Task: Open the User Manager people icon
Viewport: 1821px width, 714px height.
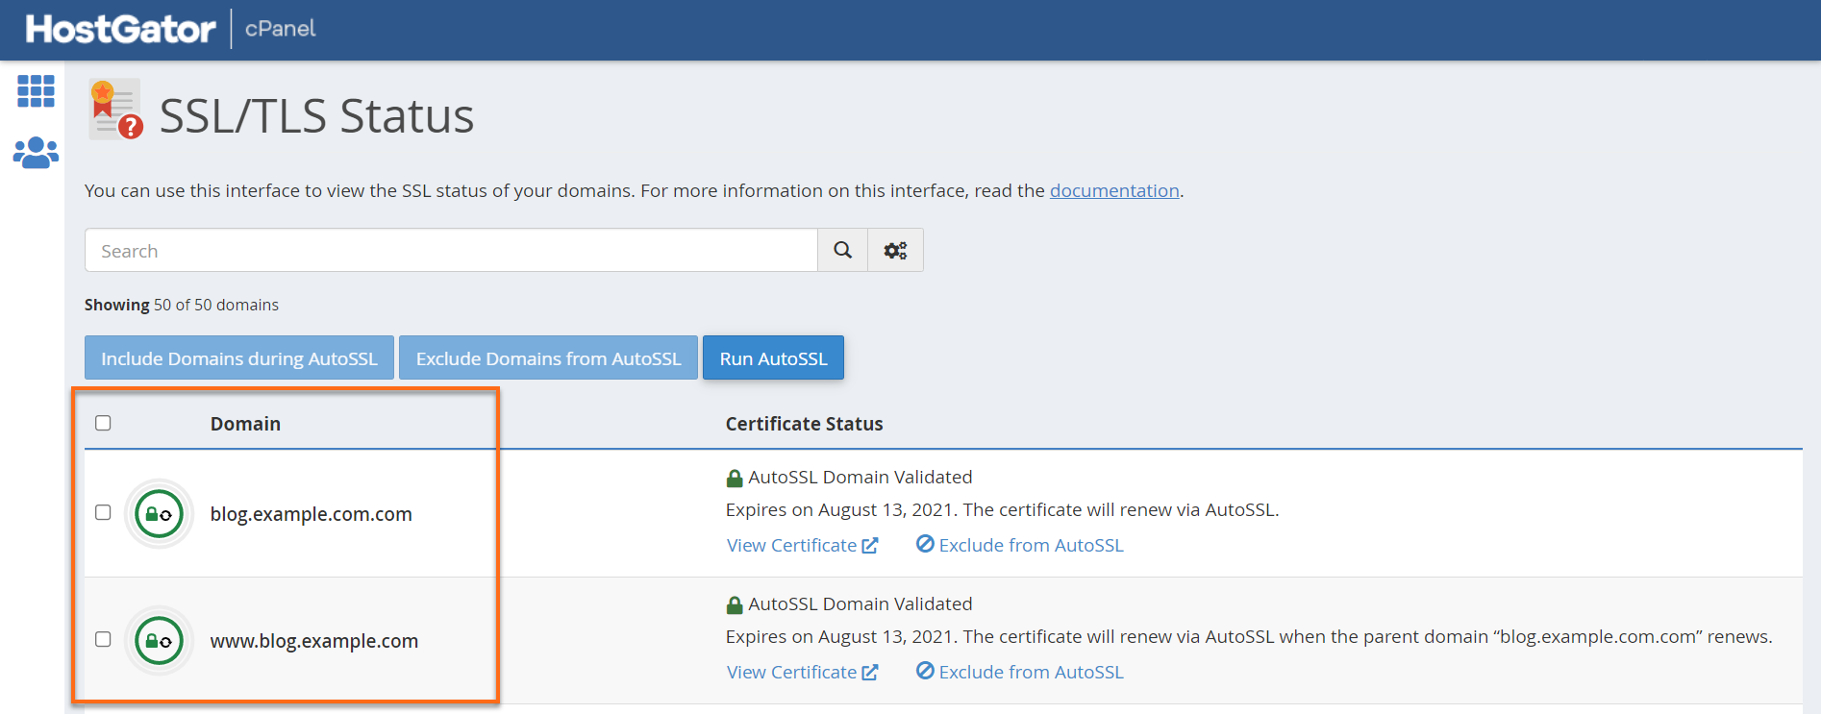Action: pos(36,153)
